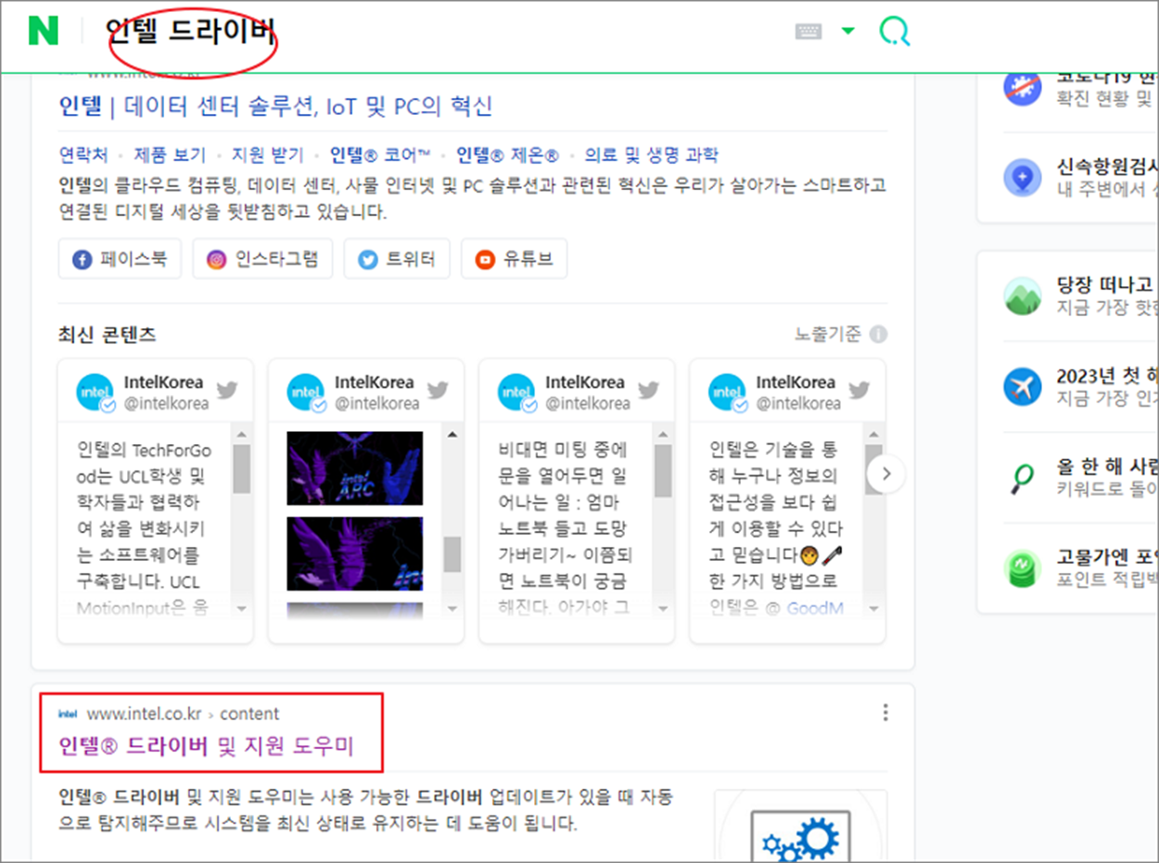
Task: Click the 인텔의 TechForGood tweet text
Action: [x=146, y=528]
